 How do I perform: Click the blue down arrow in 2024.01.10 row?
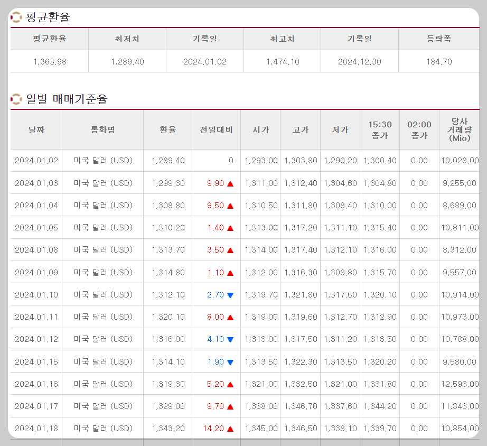point(230,295)
